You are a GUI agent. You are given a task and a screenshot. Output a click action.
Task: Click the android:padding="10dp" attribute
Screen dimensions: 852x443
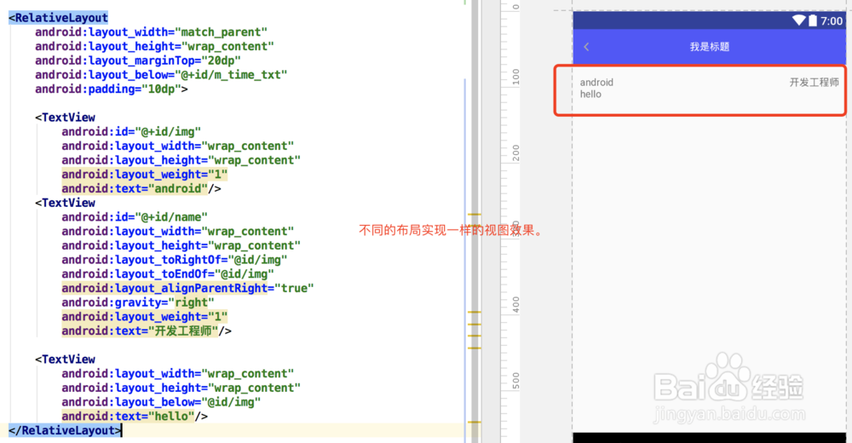[x=112, y=89]
